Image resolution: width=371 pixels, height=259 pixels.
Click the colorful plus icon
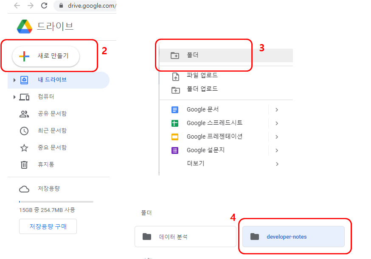point(24,56)
